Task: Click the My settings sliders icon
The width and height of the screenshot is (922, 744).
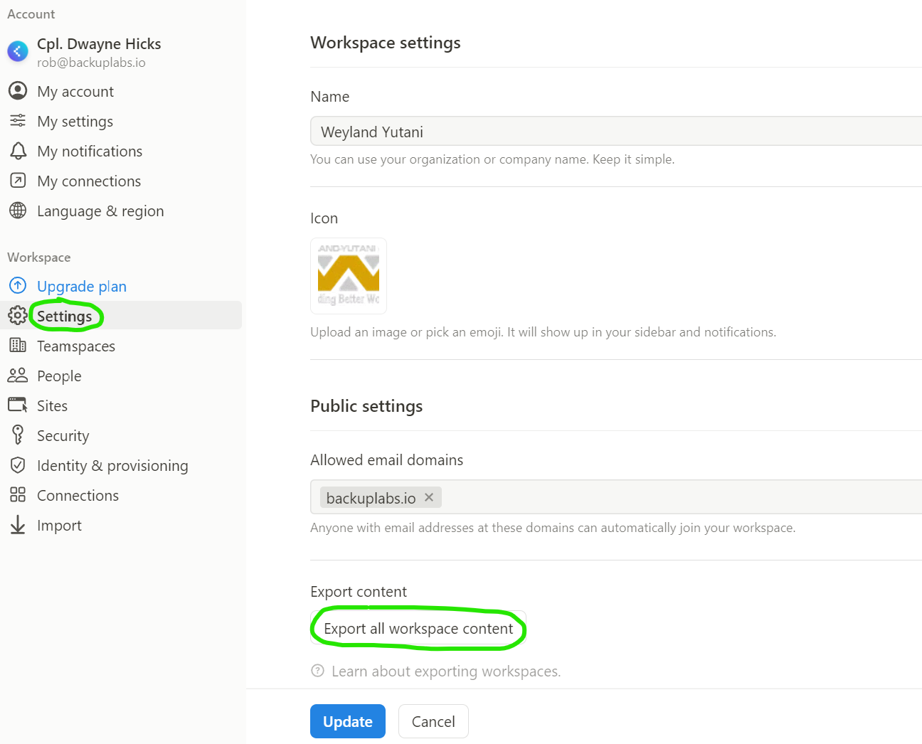Action: [18, 121]
